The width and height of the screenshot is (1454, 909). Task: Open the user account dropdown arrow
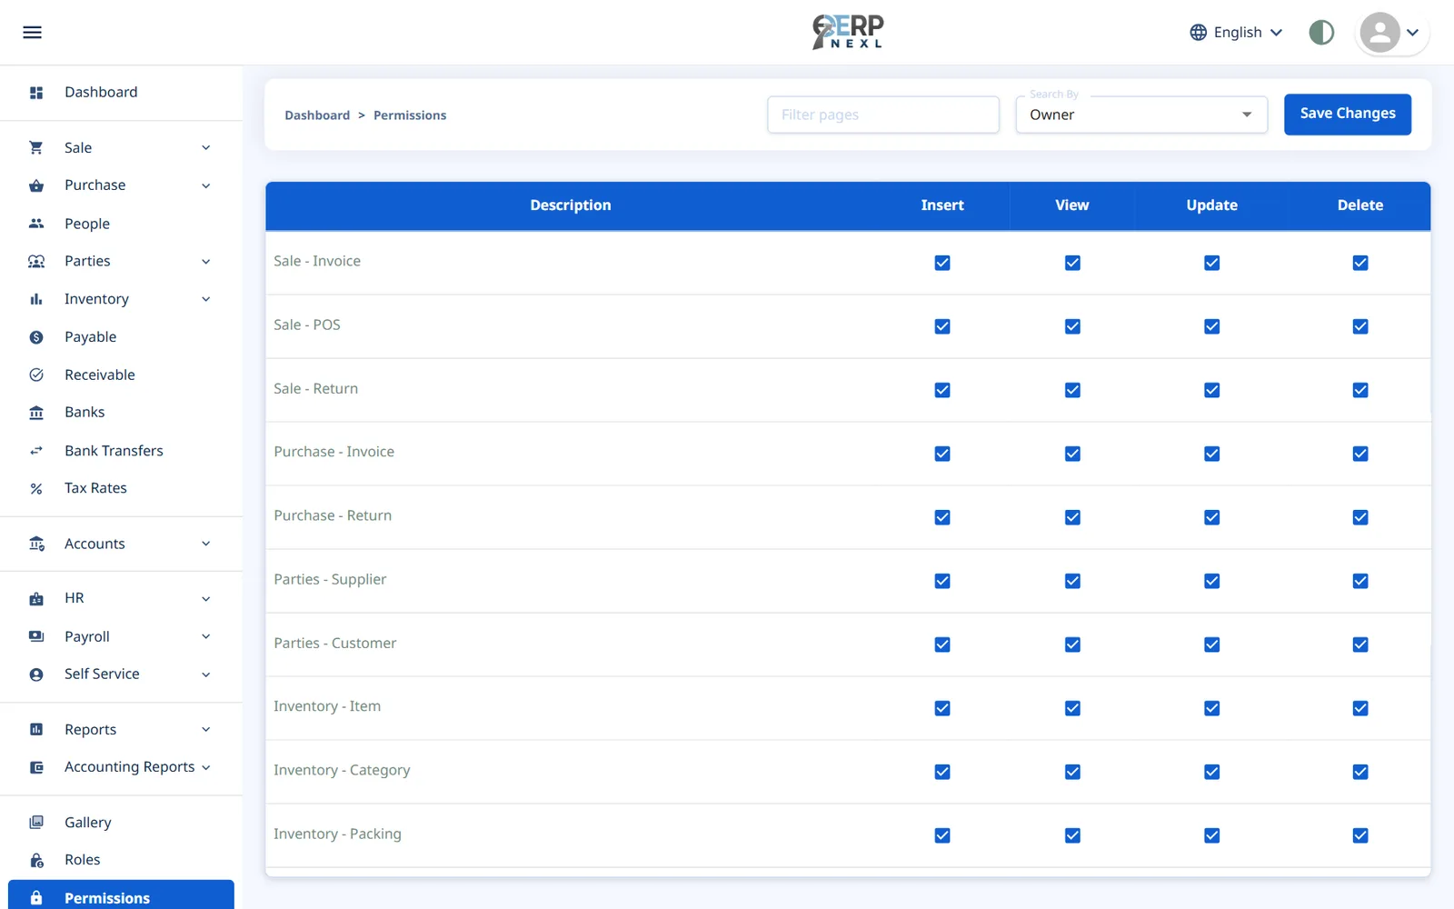tap(1412, 33)
